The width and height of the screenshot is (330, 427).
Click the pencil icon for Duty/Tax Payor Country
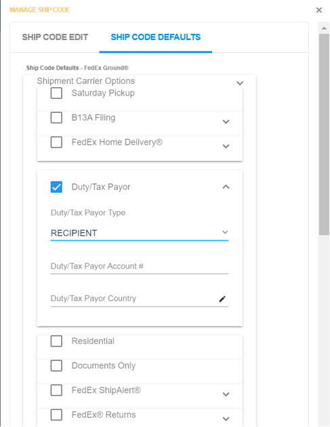coord(222,299)
